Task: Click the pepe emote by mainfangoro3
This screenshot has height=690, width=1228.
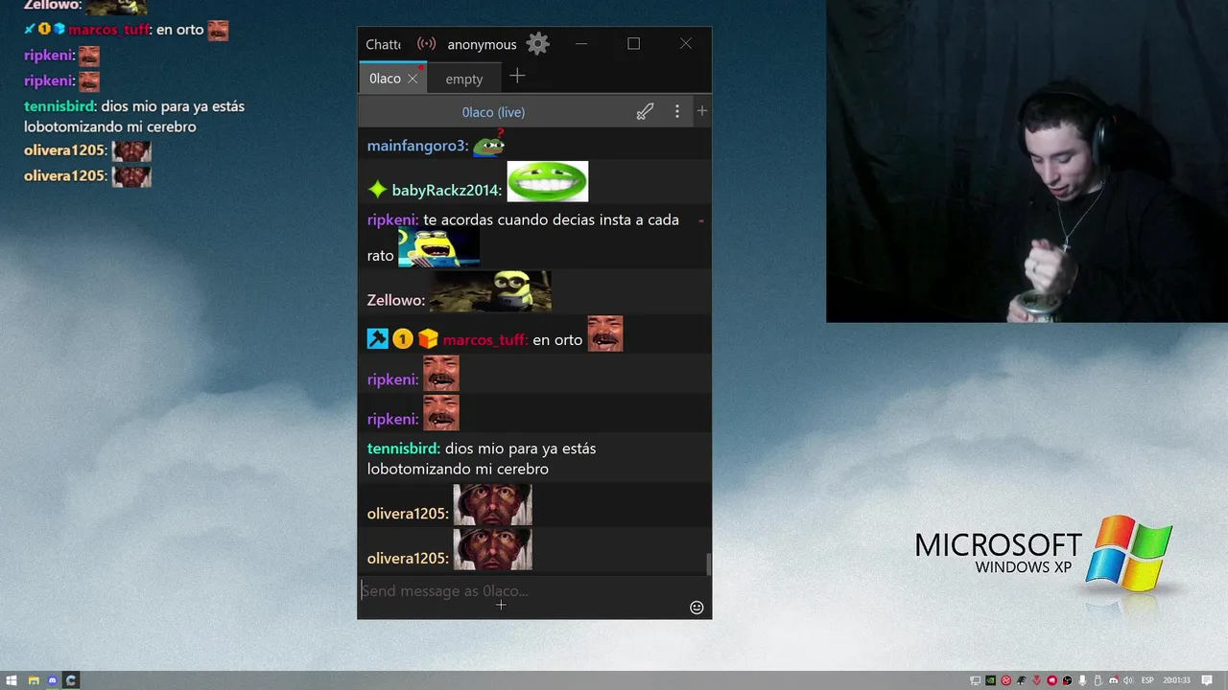Action: tap(489, 144)
